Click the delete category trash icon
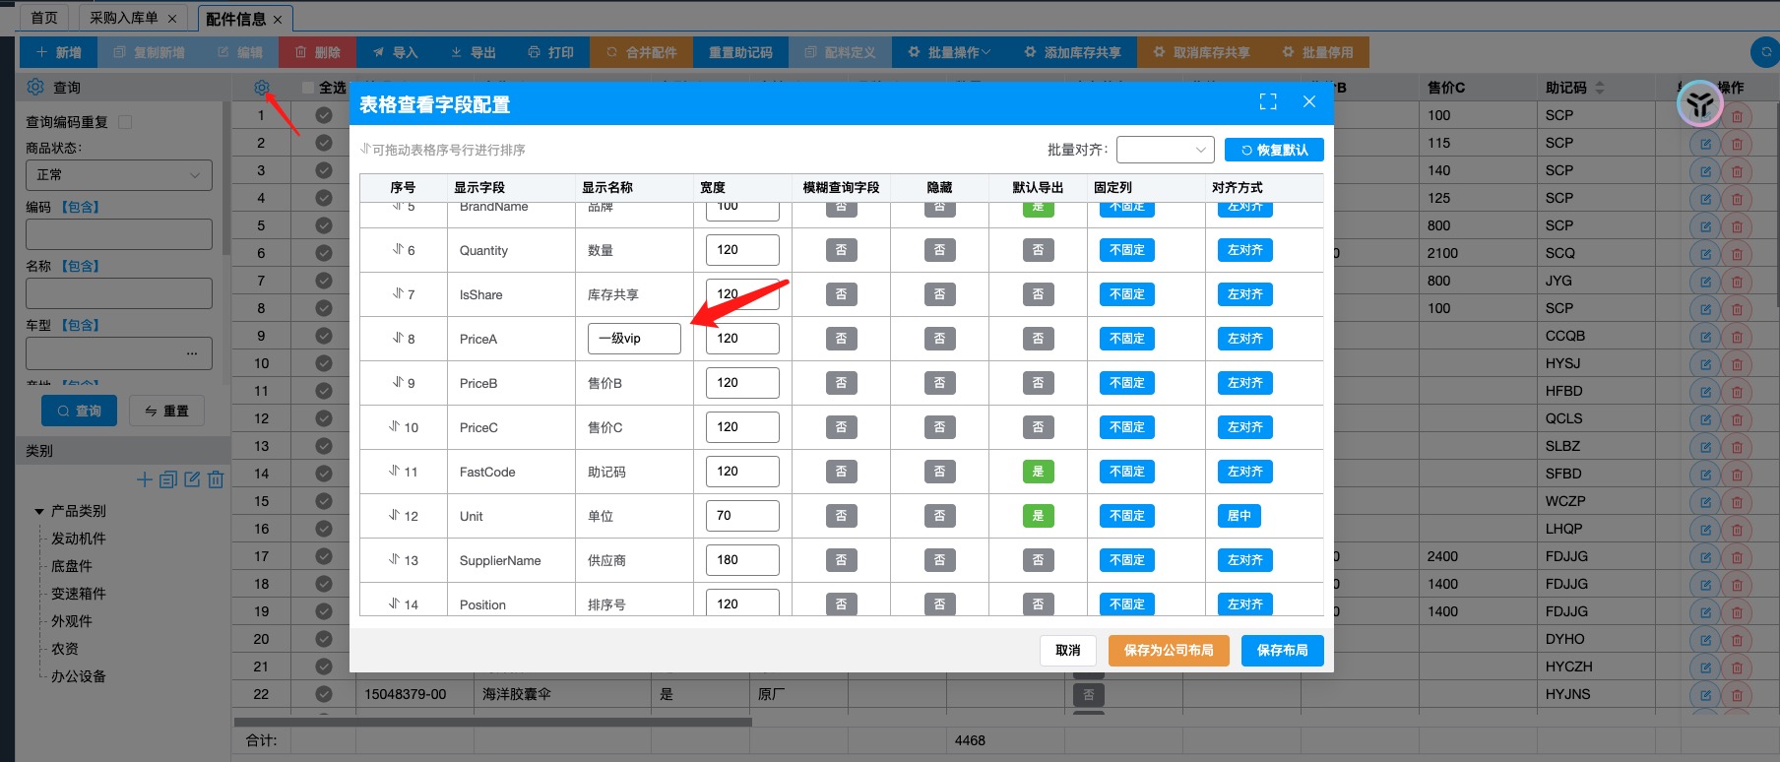The image size is (1780, 762). 216,479
